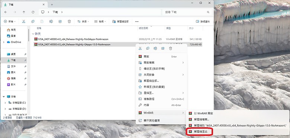Viewport: 290px width, 138px height.
Task: Choose 複製路徑 in the context menu
Action: 161,99
